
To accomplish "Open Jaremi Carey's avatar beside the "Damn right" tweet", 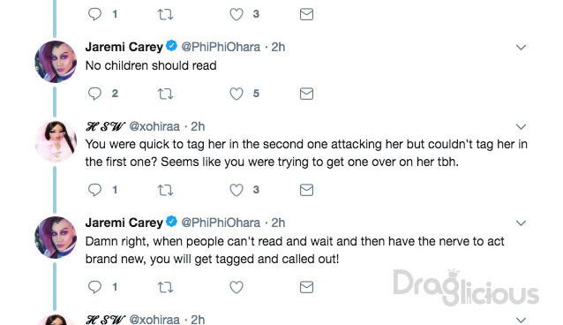I will coord(56,238).
